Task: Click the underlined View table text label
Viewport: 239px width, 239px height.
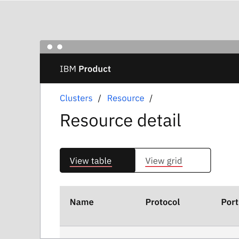Action: coord(91,161)
